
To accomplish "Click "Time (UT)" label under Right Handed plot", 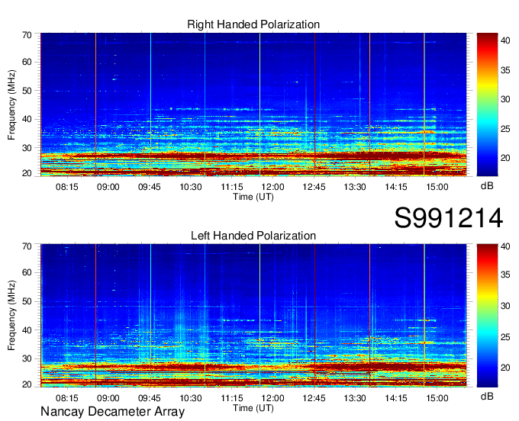I will pos(253,197).
